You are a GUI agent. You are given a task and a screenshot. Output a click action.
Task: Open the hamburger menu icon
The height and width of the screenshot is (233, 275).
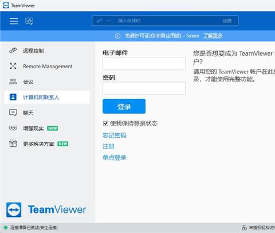(14, 21)
